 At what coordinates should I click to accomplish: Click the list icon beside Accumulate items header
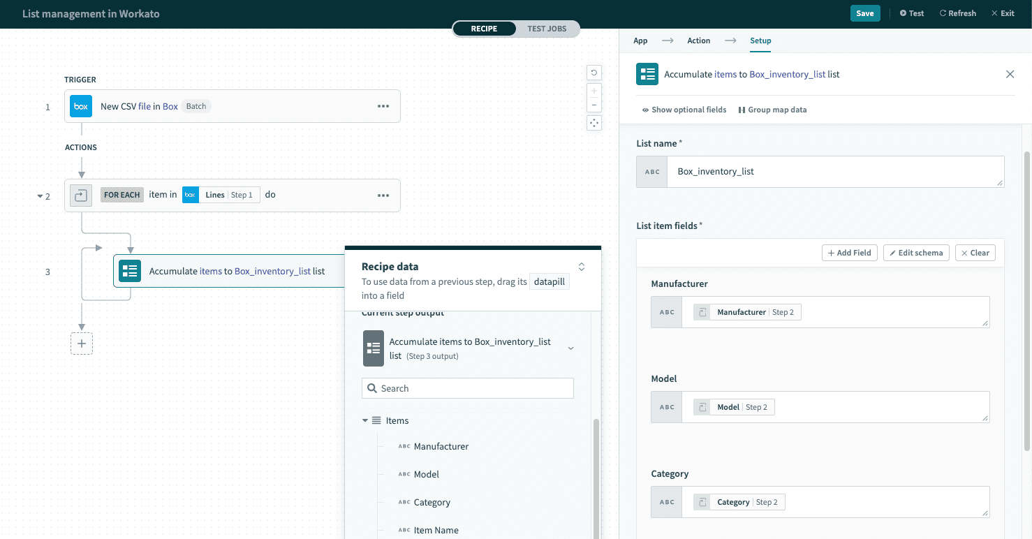(647, 73)
